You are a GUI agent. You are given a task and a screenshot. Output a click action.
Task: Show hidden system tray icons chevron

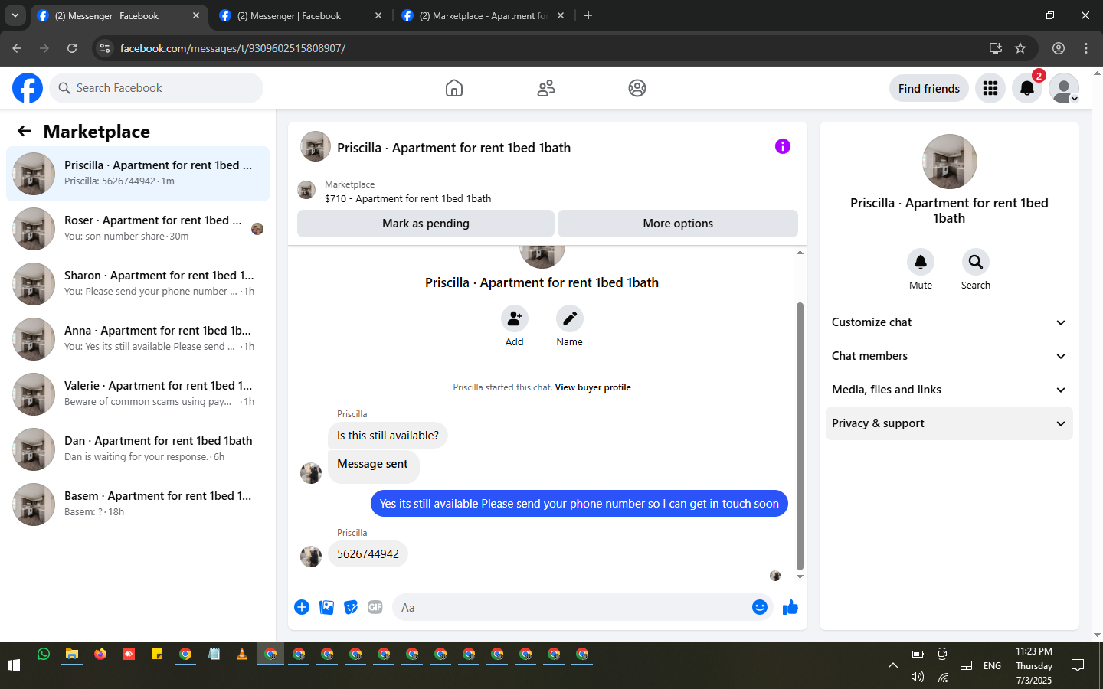(x=893, y=665)
